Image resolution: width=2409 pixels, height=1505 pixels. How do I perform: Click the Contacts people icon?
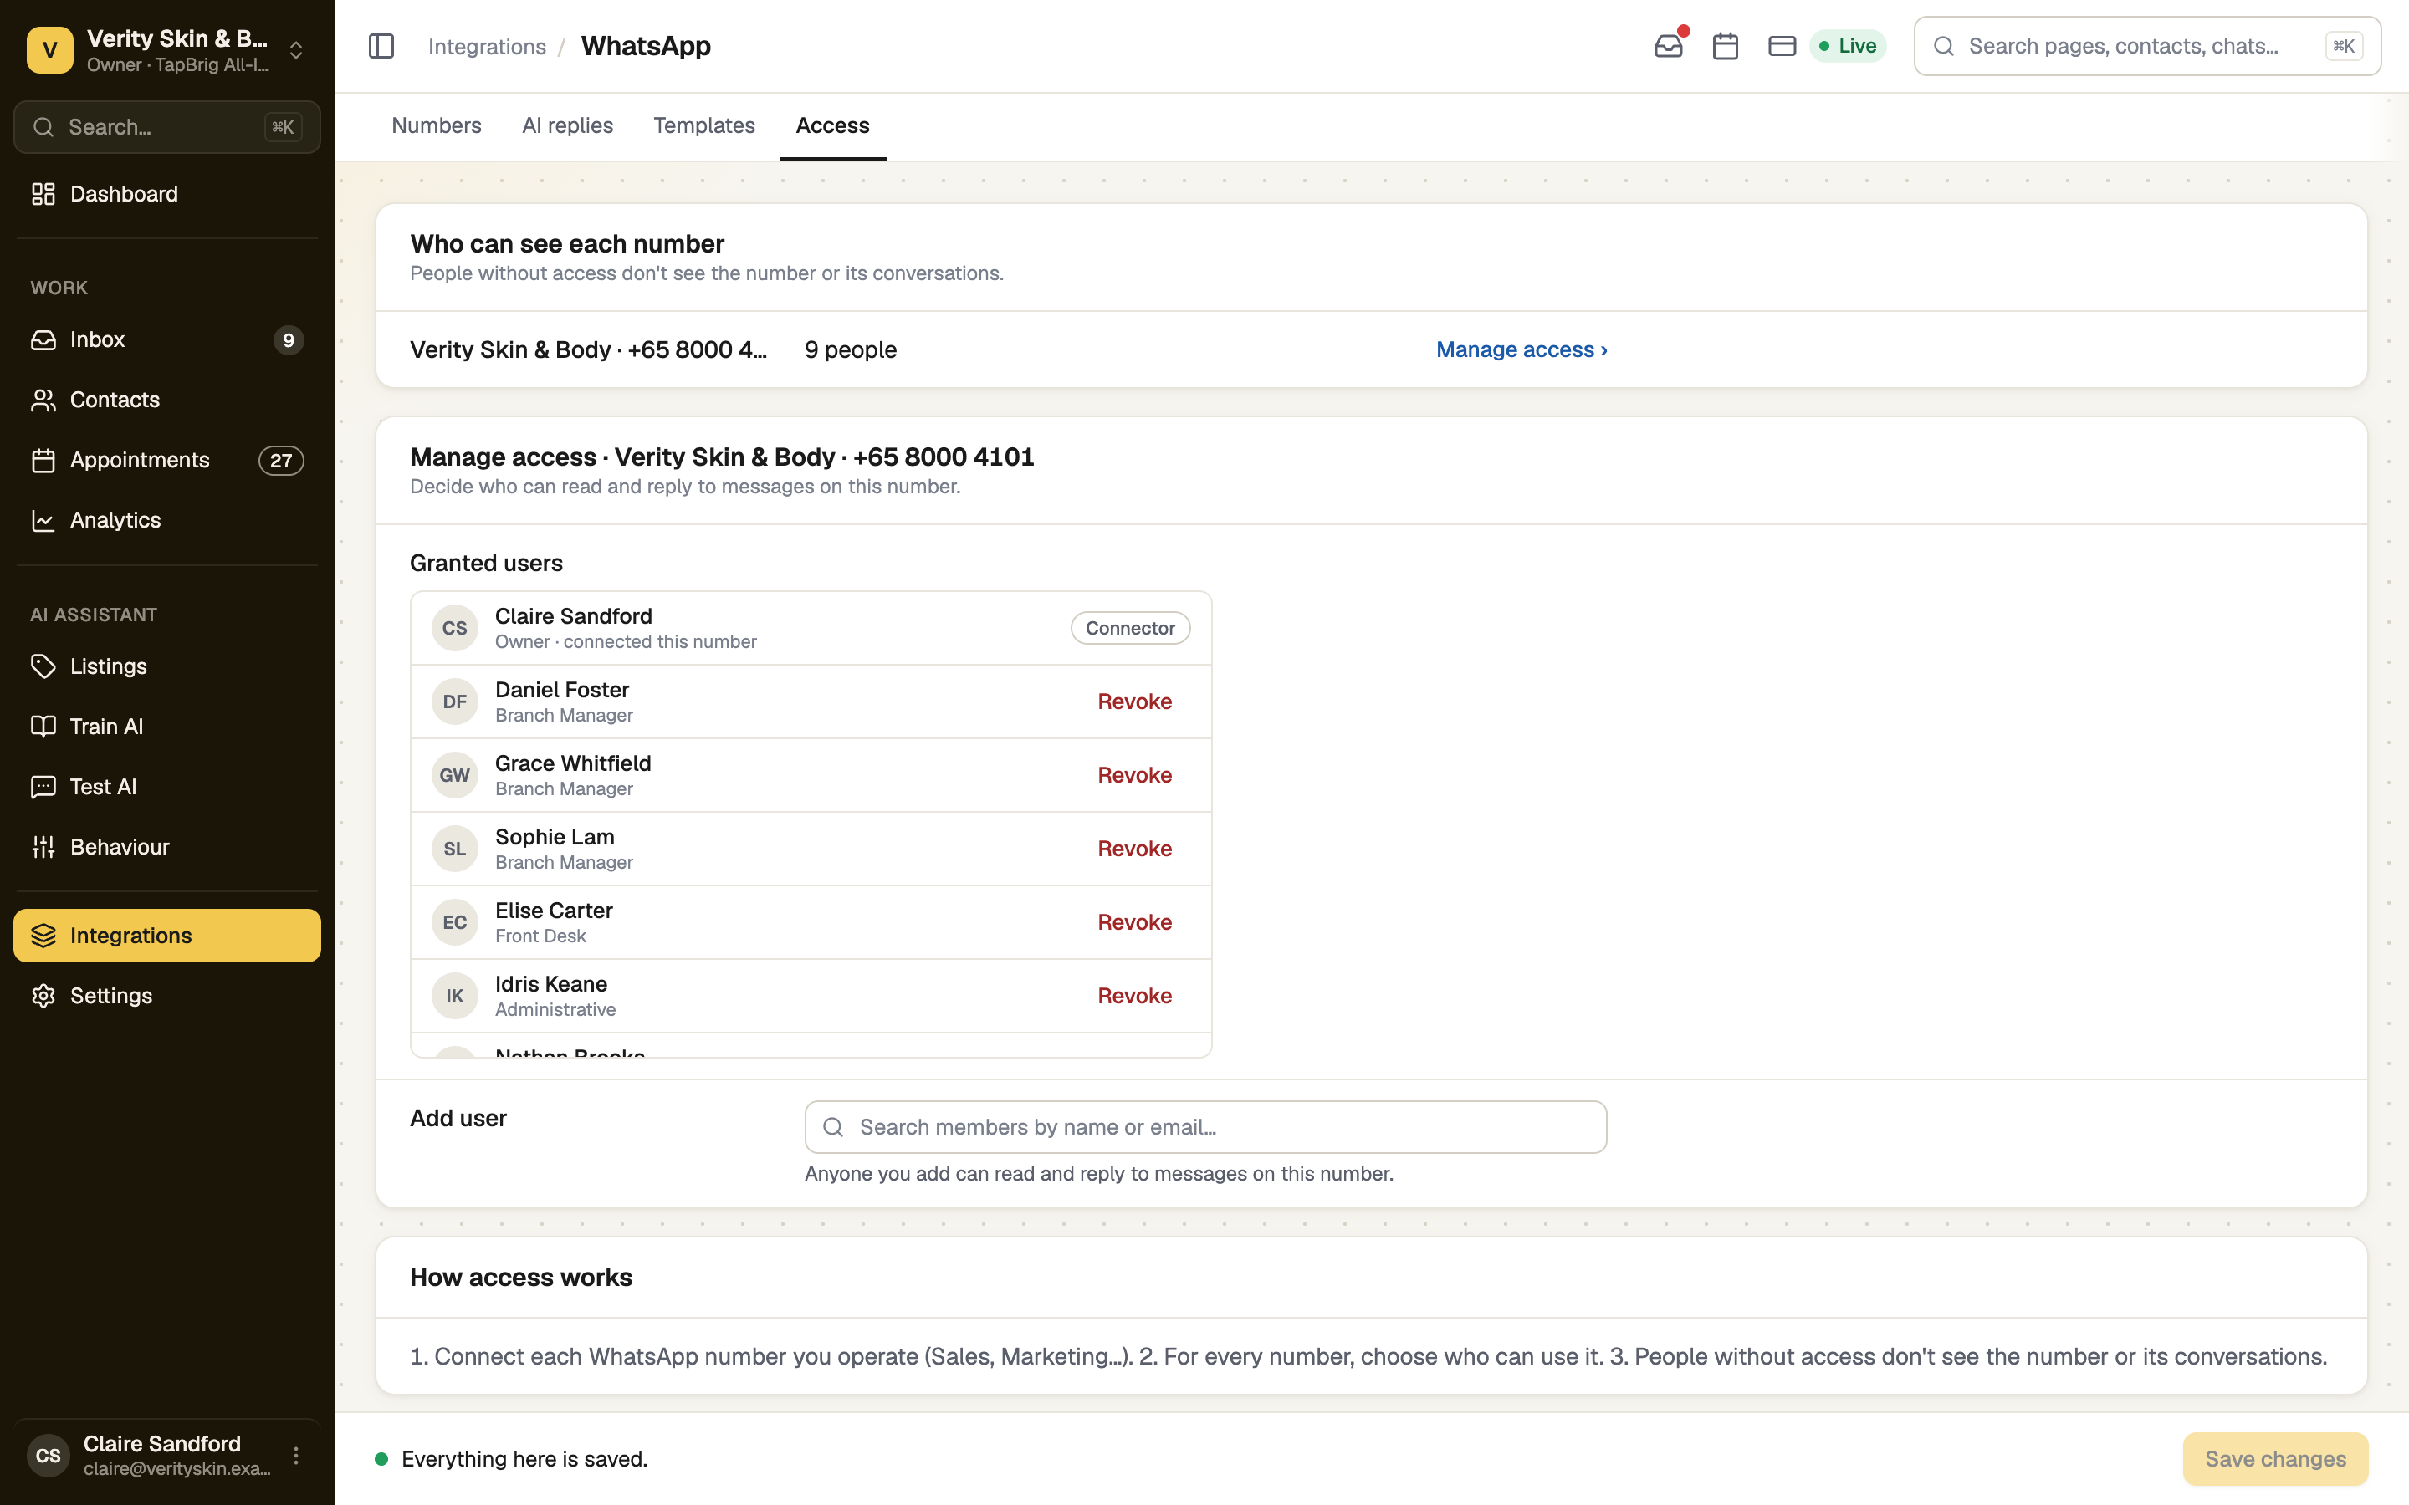(x=43, y=400)
